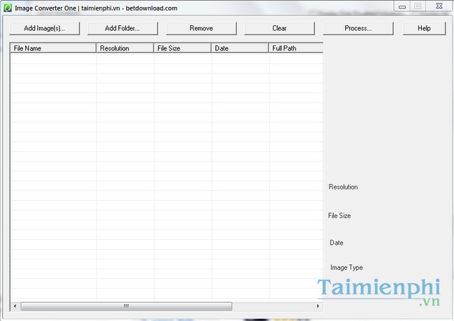Open Help
This screenshot has height=321, width=454.
click(x=424, y=29)
